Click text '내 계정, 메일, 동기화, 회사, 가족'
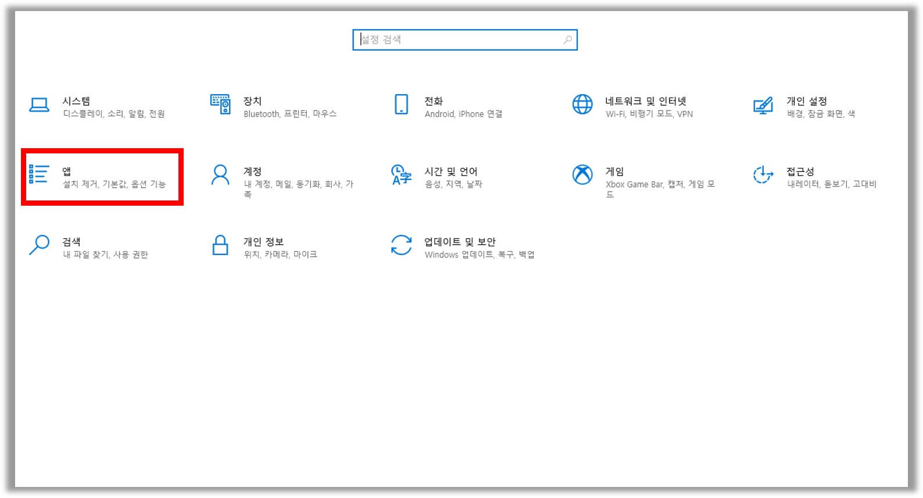Viewport: 923px width, 498px height. (x=299, y=189)
